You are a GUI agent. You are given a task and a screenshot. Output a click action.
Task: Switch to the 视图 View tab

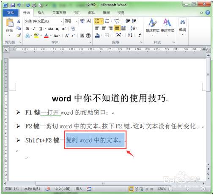121,13
